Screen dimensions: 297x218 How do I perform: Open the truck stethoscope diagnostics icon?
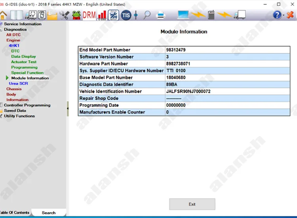[31, 15]
